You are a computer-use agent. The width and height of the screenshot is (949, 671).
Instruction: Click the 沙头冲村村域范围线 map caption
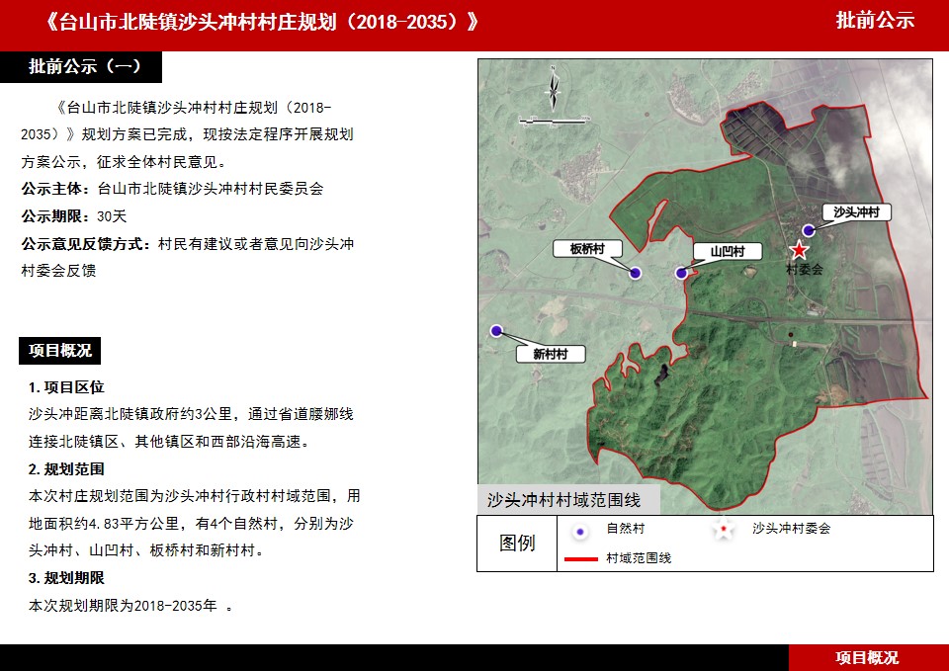(x=563, y=500)
